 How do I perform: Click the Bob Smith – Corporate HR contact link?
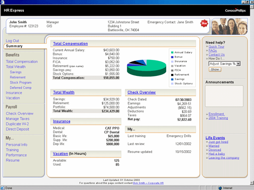pos(148,183)
